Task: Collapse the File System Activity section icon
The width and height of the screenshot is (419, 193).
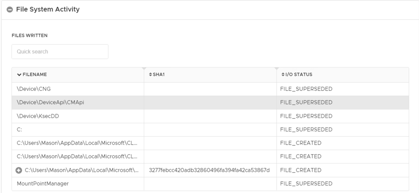Action: coord(10,9)
